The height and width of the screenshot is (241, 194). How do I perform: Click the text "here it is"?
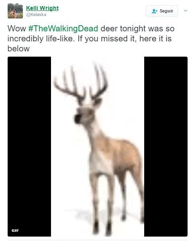[x=155, y=39]
